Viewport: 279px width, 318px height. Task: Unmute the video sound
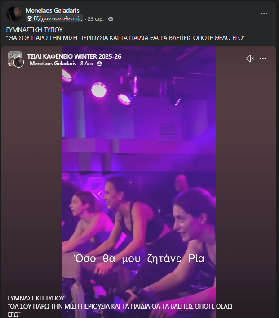(249, 59)
